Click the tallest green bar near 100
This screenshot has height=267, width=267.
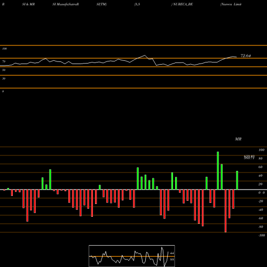pos(218,170)
